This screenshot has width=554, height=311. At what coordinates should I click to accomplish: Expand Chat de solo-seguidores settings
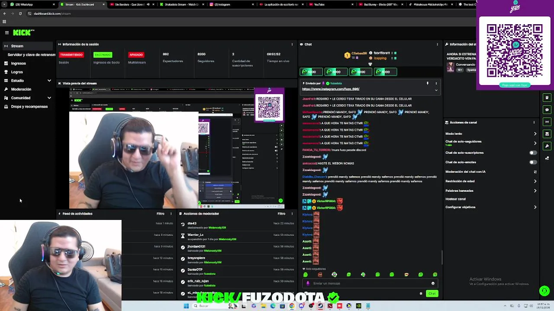pos(535,143)
